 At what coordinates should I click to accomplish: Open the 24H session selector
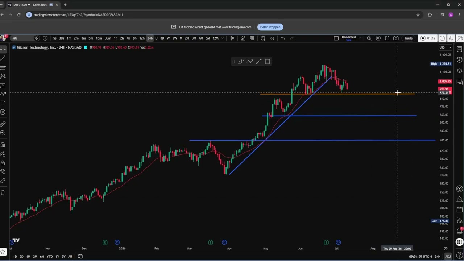438,257
